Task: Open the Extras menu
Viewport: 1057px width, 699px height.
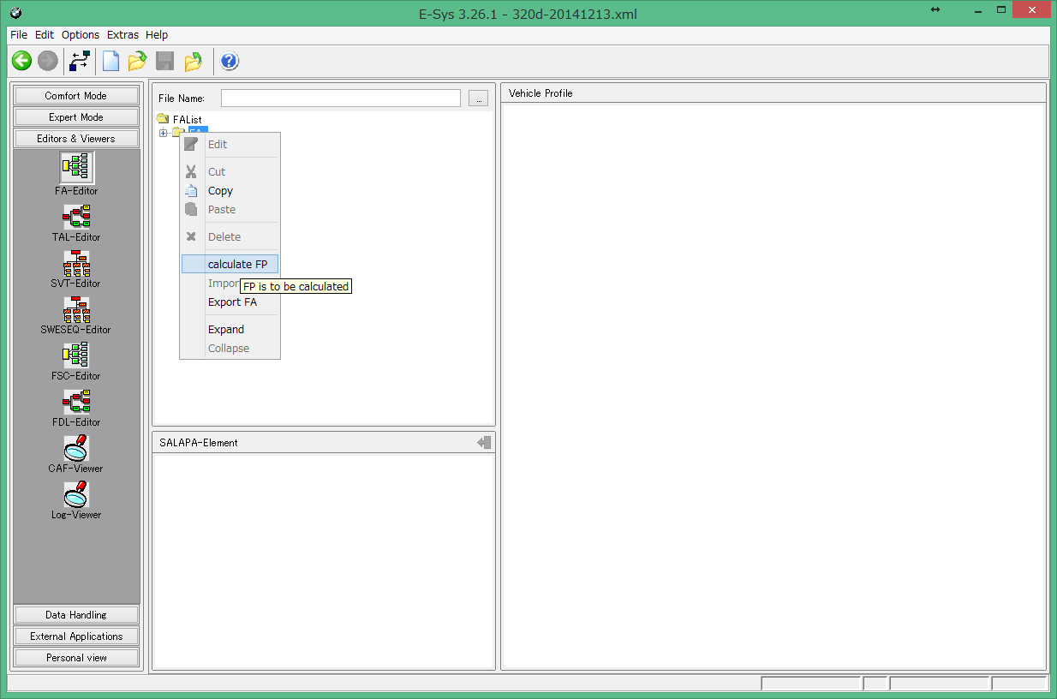Action: point(122,35)
